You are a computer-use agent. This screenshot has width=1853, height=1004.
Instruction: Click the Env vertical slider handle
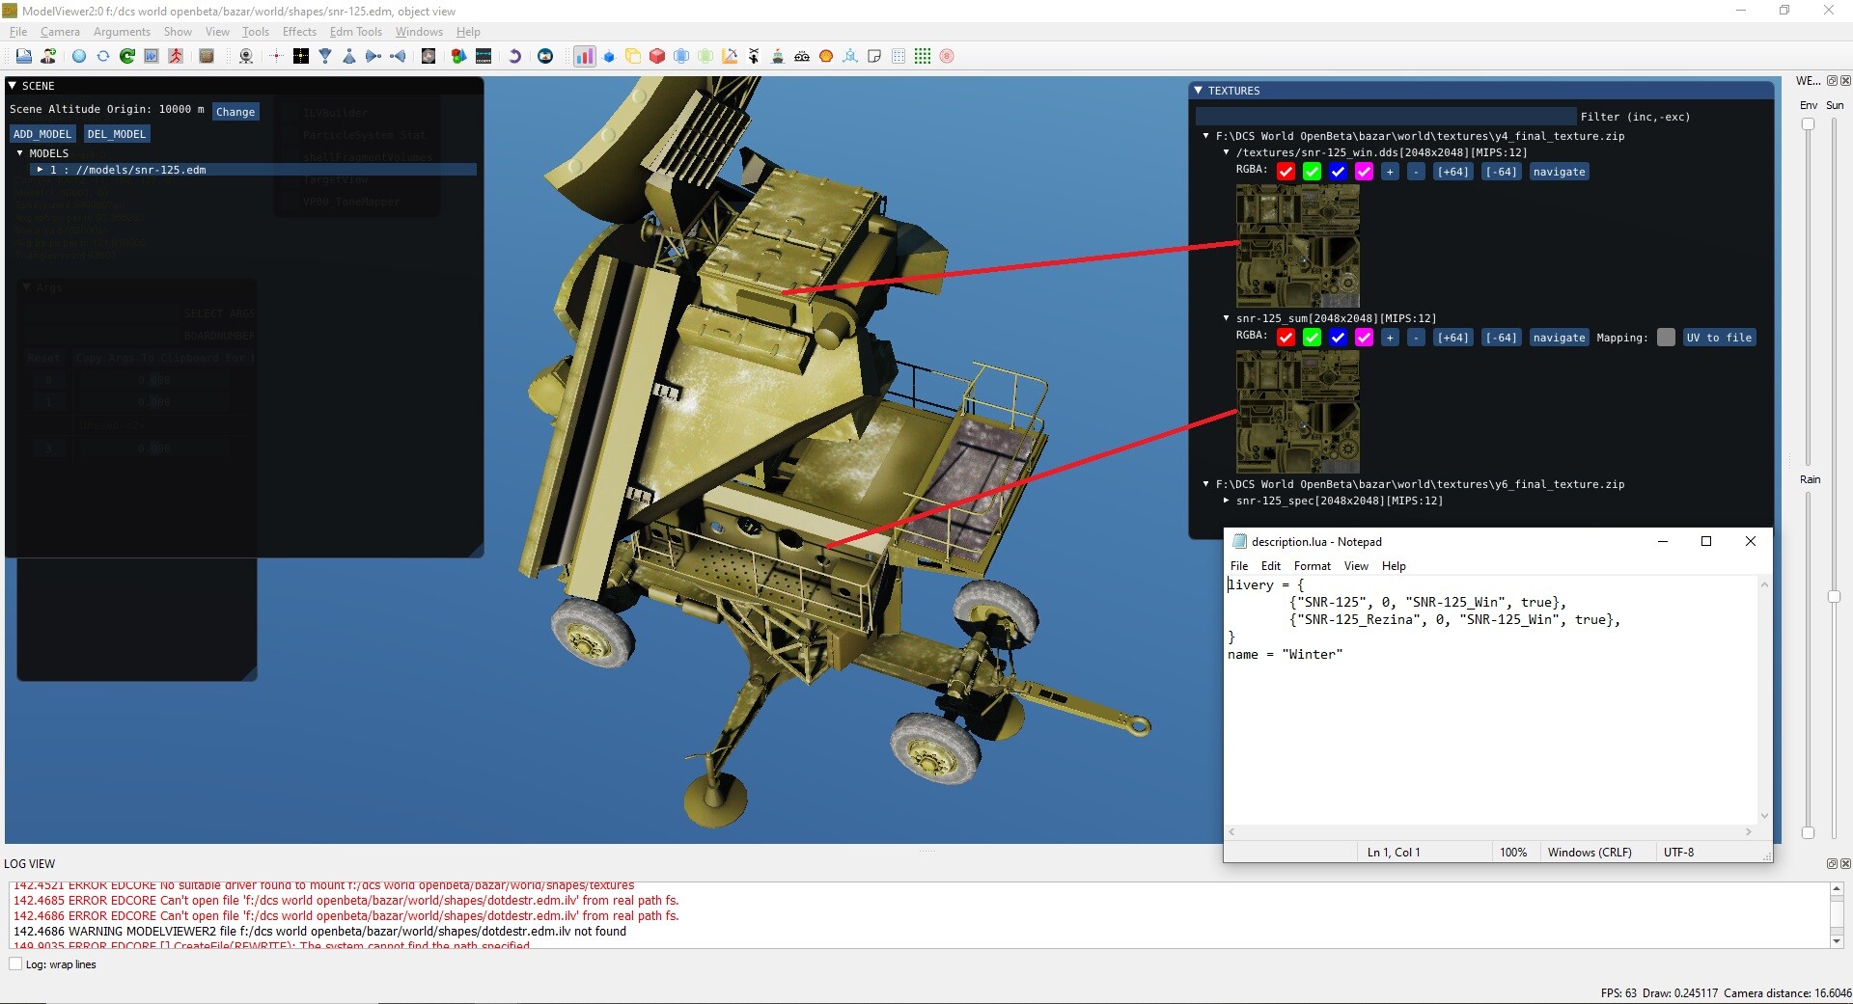point(1808,124)
